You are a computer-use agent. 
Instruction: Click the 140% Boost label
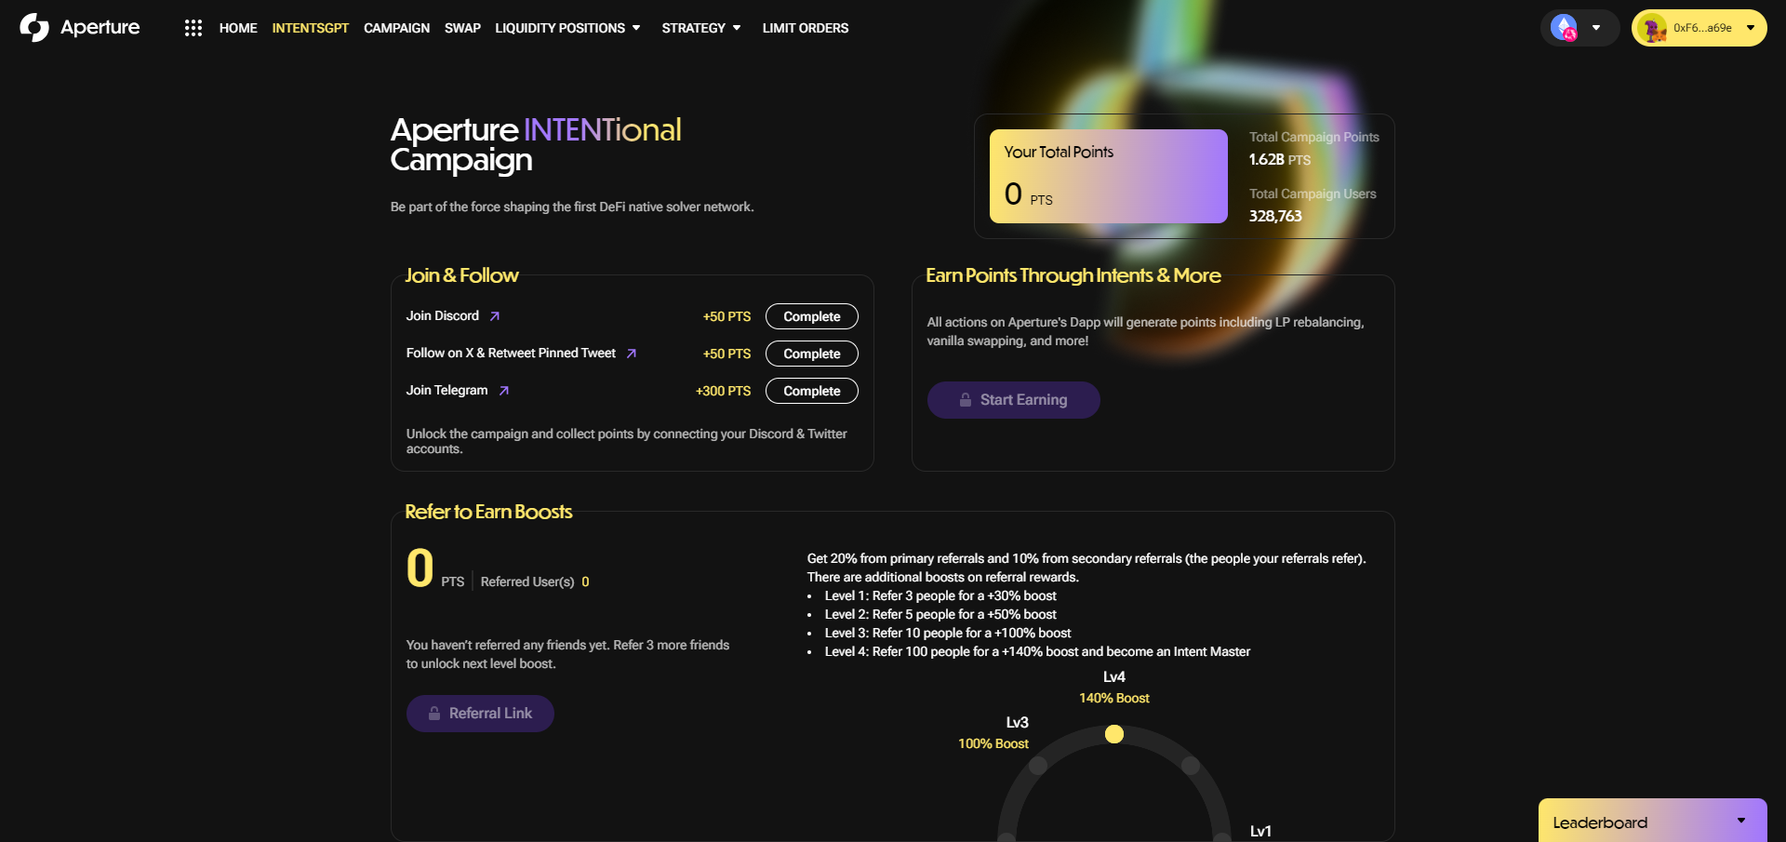click(1114, 698)
